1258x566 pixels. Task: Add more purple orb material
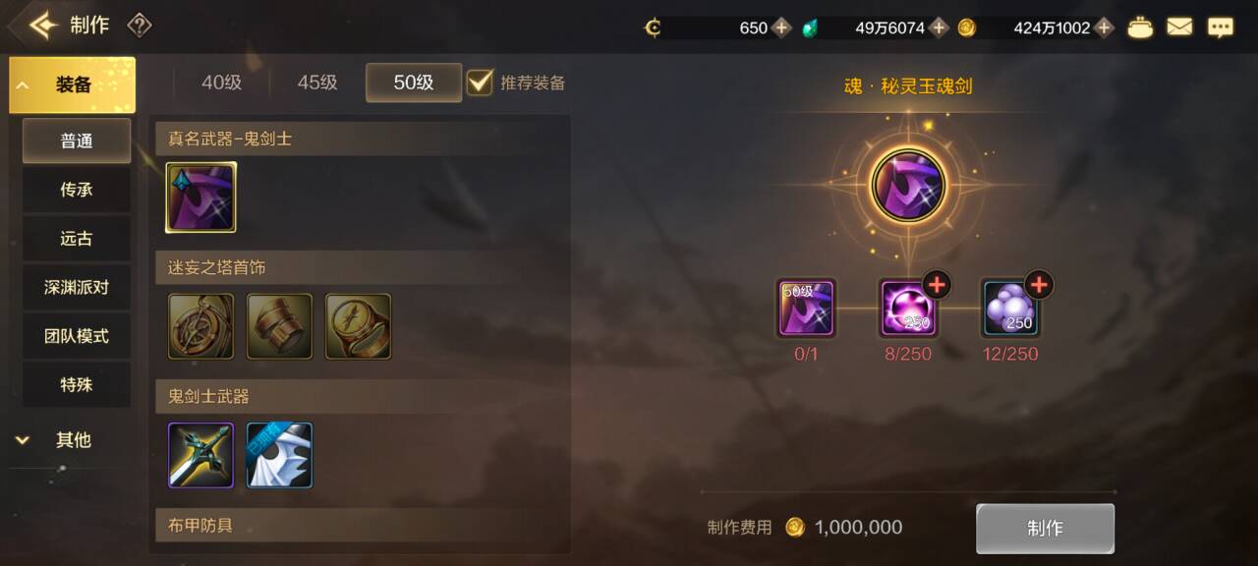937,285
